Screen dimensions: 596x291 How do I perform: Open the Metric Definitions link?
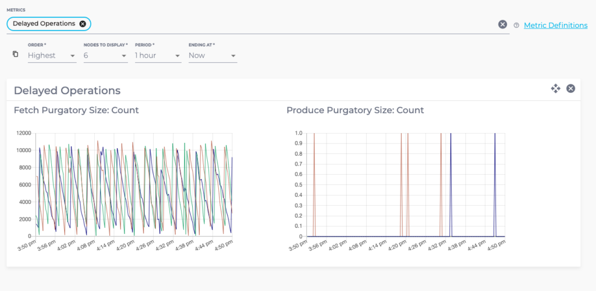[555, 25]
